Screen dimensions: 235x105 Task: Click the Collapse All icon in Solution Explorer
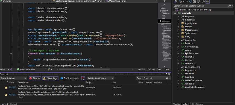[194, 1]
